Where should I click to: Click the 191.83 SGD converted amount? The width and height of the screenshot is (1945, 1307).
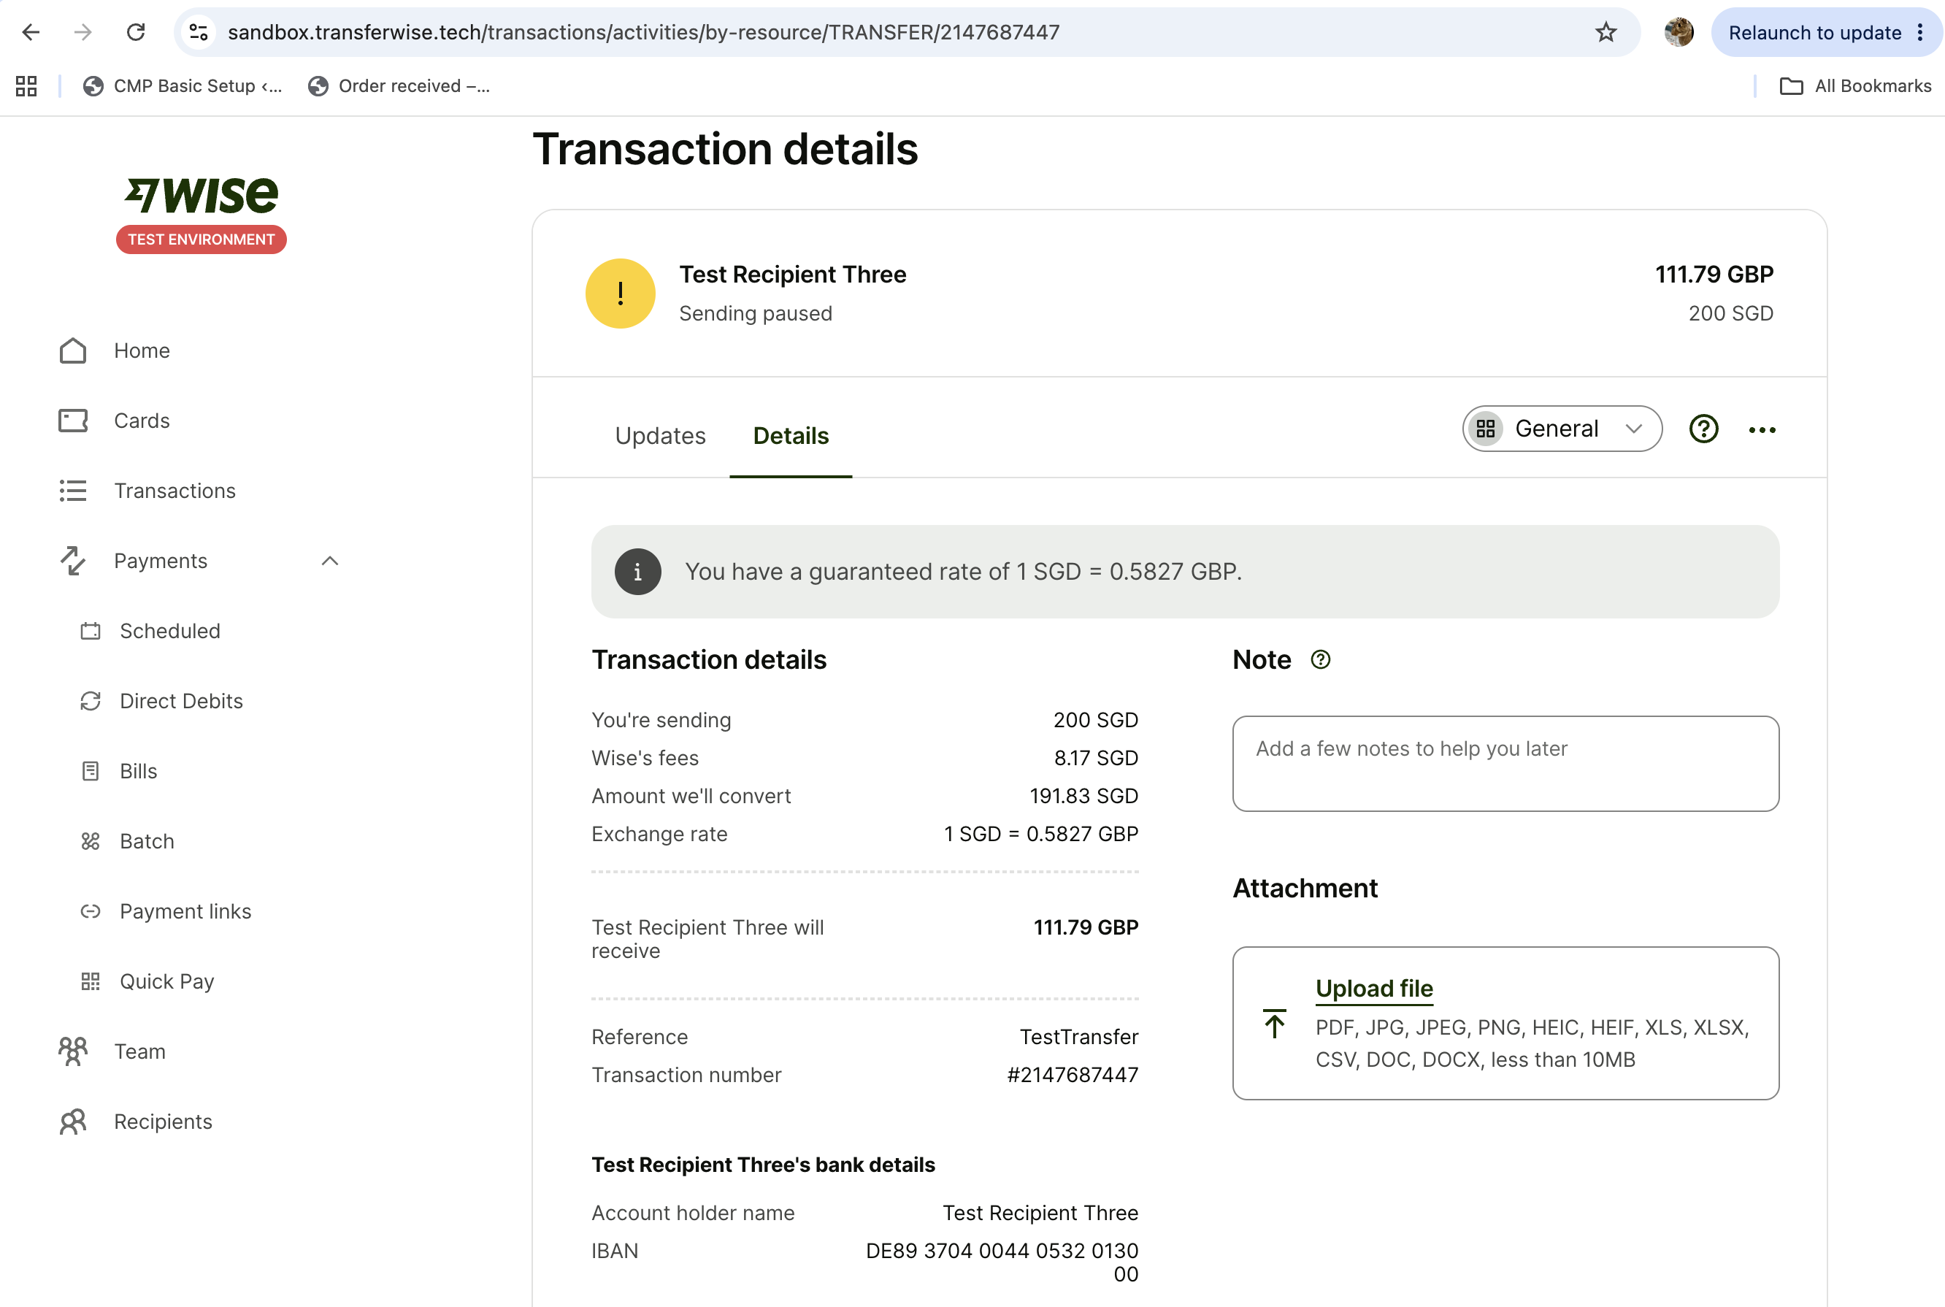click(1083, 796)
